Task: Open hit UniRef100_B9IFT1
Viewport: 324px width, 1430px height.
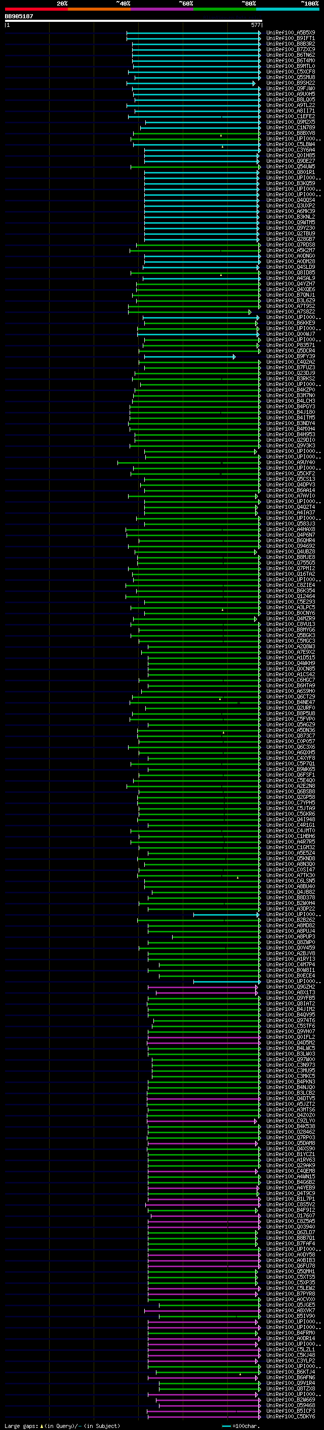Action: [291, 39]
